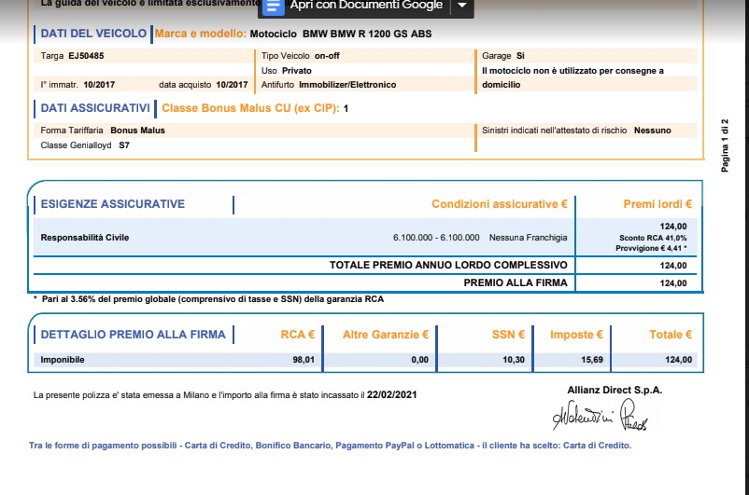
Task: Click the 'data acquisto' date value
Action: pos(232,85)
